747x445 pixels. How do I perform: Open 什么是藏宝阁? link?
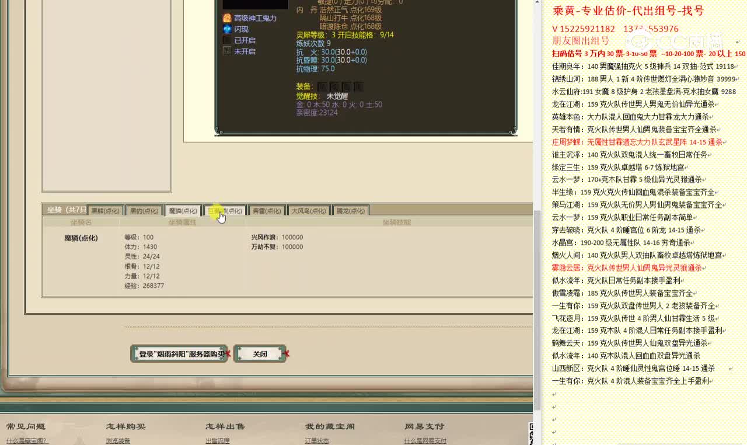(27, 441)
